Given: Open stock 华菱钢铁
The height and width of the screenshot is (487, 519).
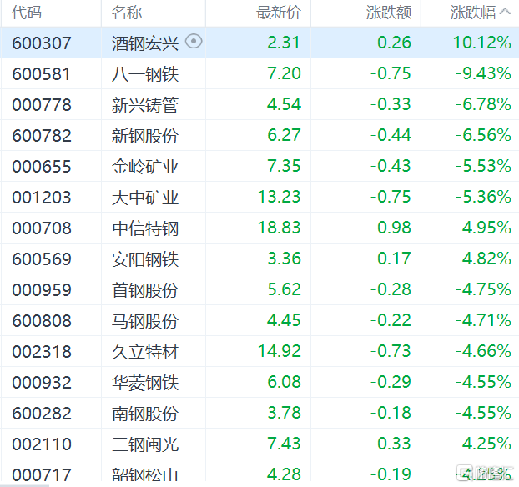Looking at the screenshot, I should (x=145, y=383).
